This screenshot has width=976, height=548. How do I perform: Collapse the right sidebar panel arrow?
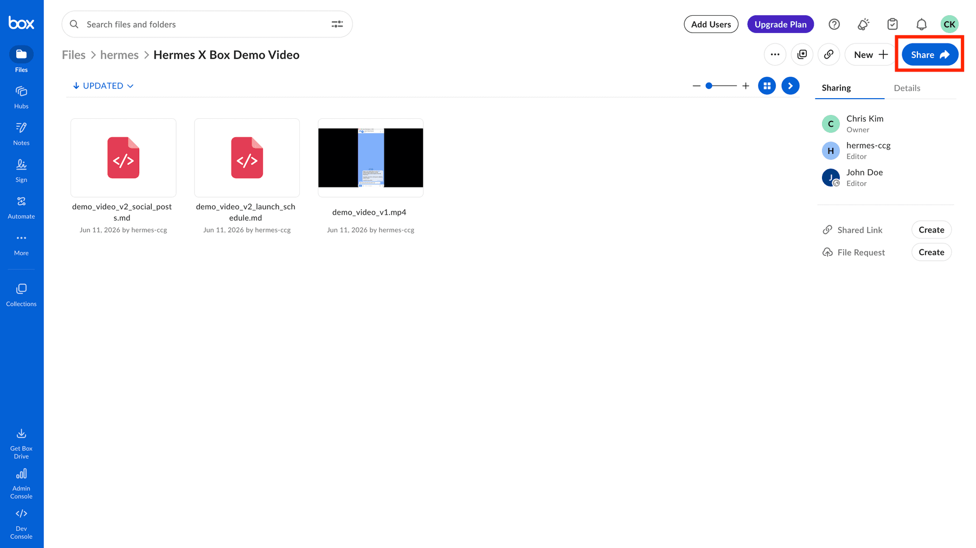[x=790, y=86]
